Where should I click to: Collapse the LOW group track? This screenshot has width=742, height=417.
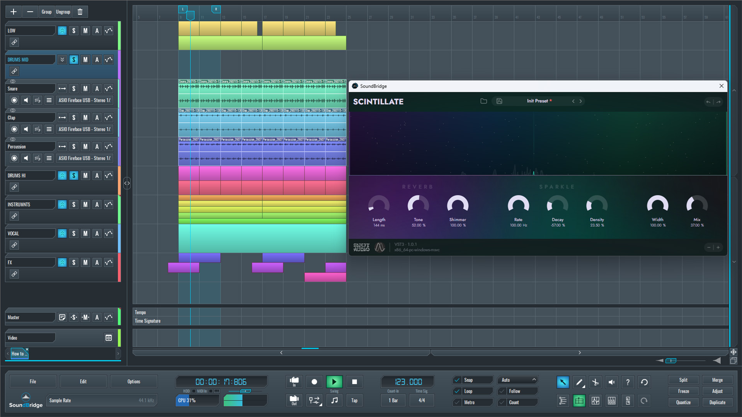[x=62, y=31]
